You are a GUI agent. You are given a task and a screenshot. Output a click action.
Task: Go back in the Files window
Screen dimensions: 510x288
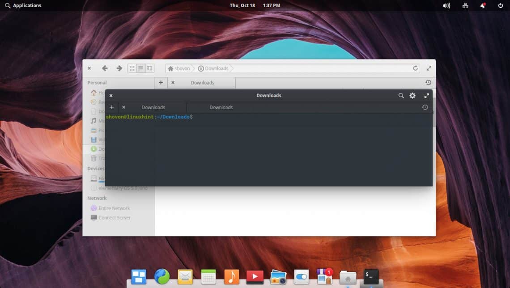[x=105, y=68]
